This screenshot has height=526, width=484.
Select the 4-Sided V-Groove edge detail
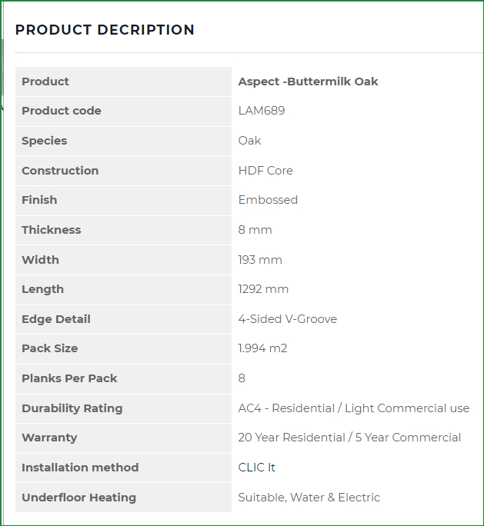(288, 319)
